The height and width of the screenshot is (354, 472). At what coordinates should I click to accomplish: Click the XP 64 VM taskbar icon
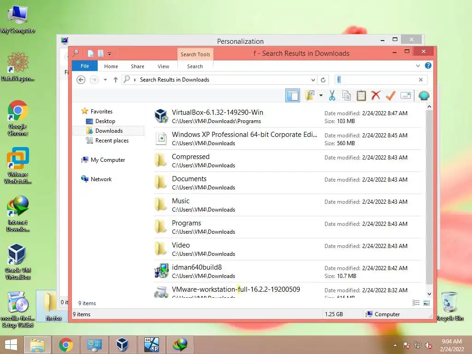151,345
